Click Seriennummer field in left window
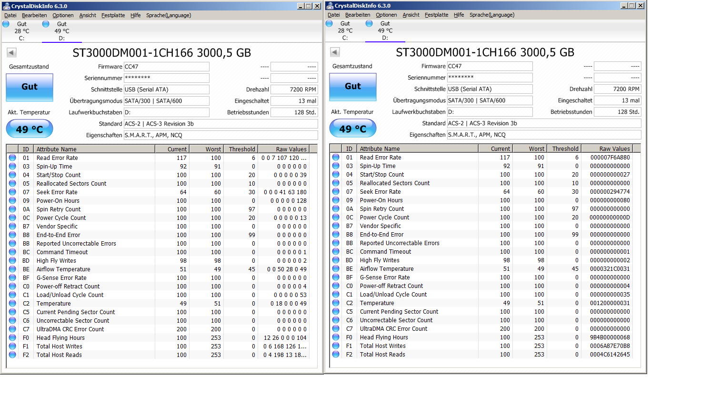Viewport: 721px width, 396px height. [x=166, y=78]
